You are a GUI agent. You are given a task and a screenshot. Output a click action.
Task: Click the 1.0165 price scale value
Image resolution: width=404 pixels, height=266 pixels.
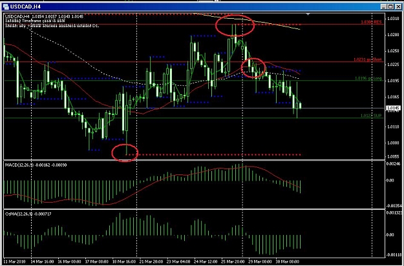394,97
